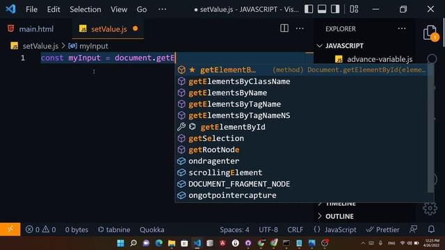Toggle the secondary side bar layout icon
The height and width of the screenshot is (250, 445).
click(x=335, y=9)
